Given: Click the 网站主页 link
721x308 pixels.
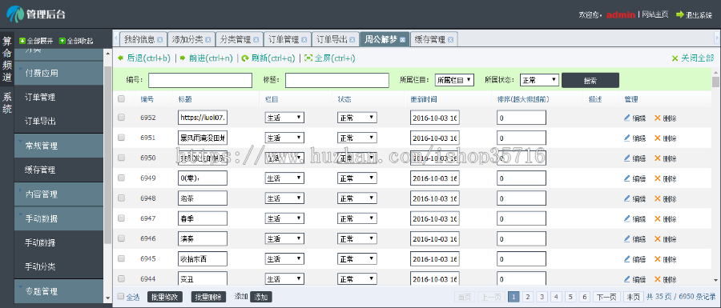Looking at the screenshot, I should pyautogui.click(x=655, y=14).
